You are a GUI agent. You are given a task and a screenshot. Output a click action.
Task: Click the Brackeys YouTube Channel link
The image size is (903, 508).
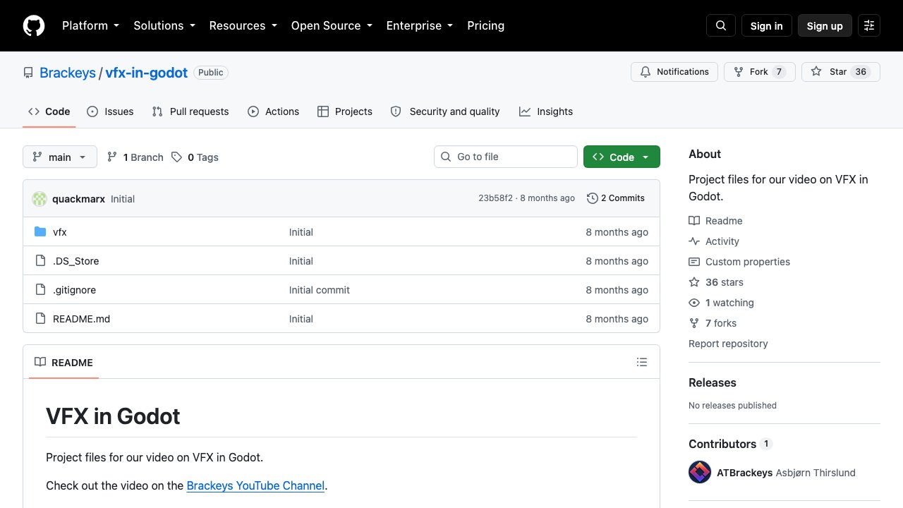pyautogui.click(x=255, y=485)
